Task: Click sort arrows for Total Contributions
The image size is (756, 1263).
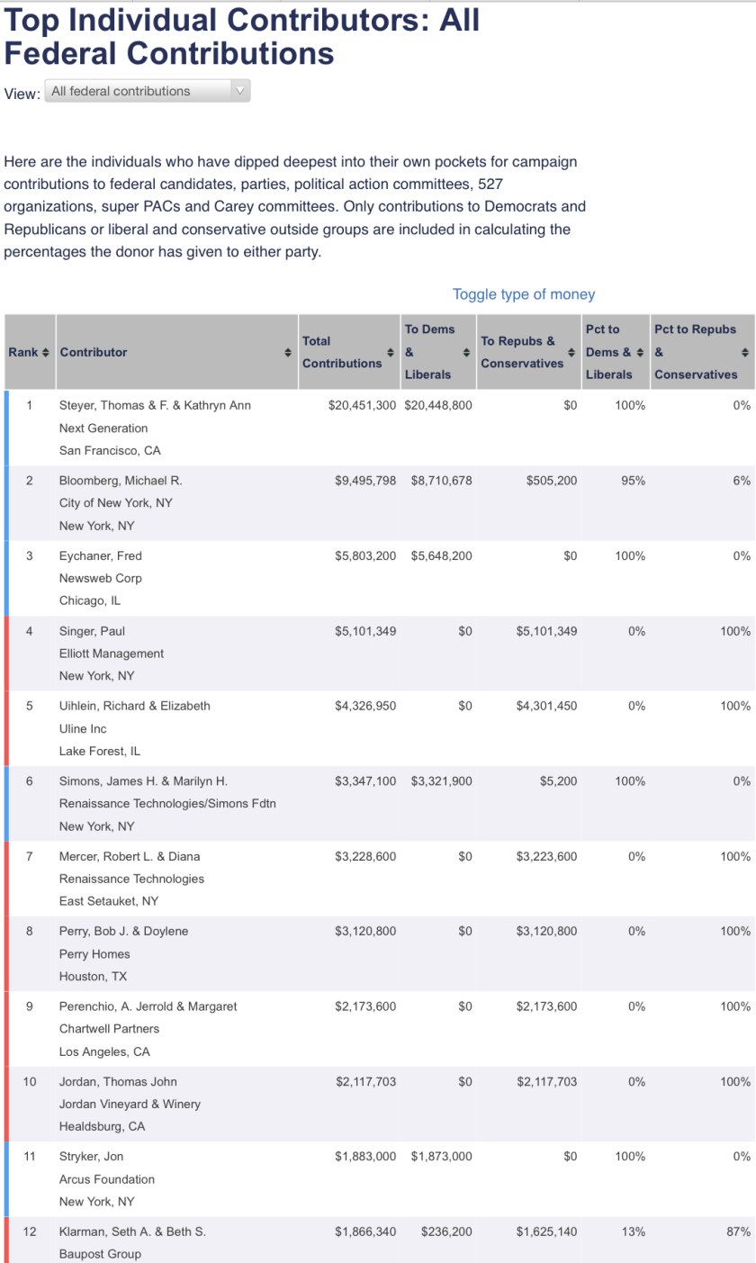Action: point(390,352)
